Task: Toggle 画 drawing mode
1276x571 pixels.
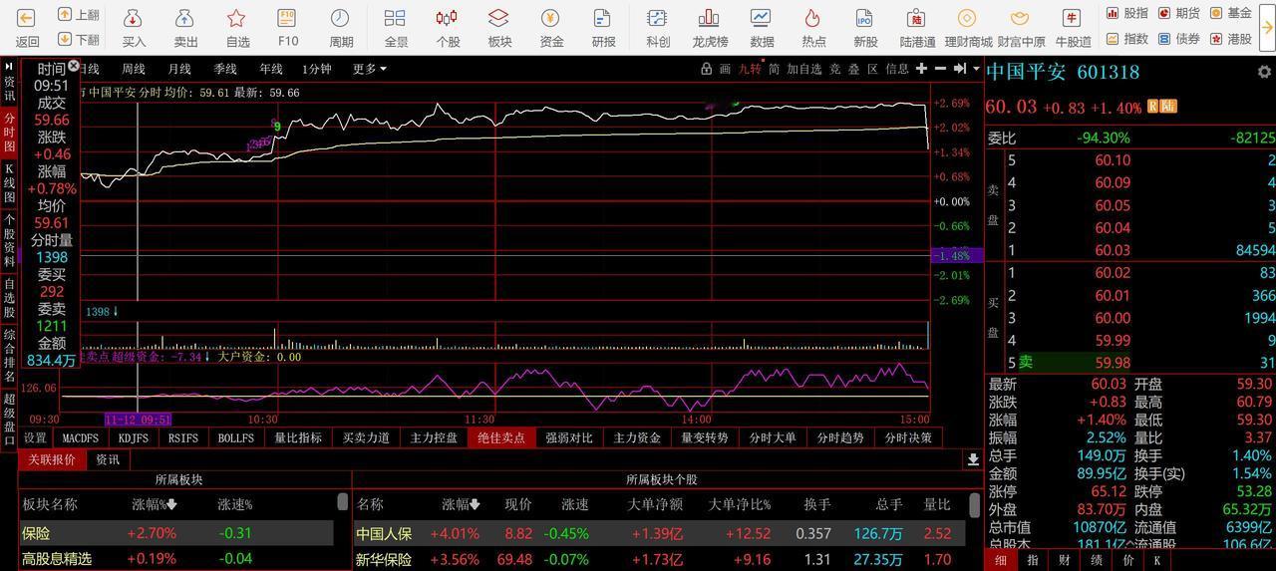Action: coord(725,69)
